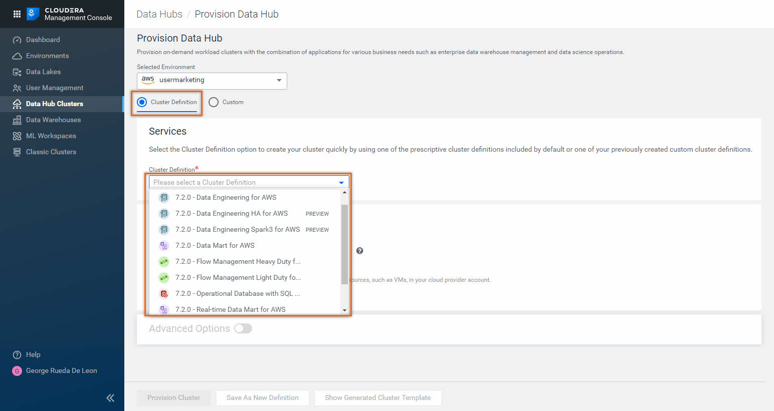Enable the Advanced Options toggle
Viewport: 774px width, 411px height.
click(243, 328)
